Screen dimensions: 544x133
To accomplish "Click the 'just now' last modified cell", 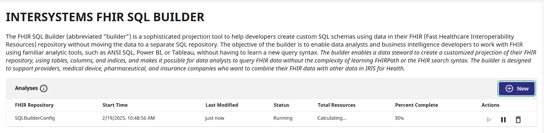I will coord(215,118).
